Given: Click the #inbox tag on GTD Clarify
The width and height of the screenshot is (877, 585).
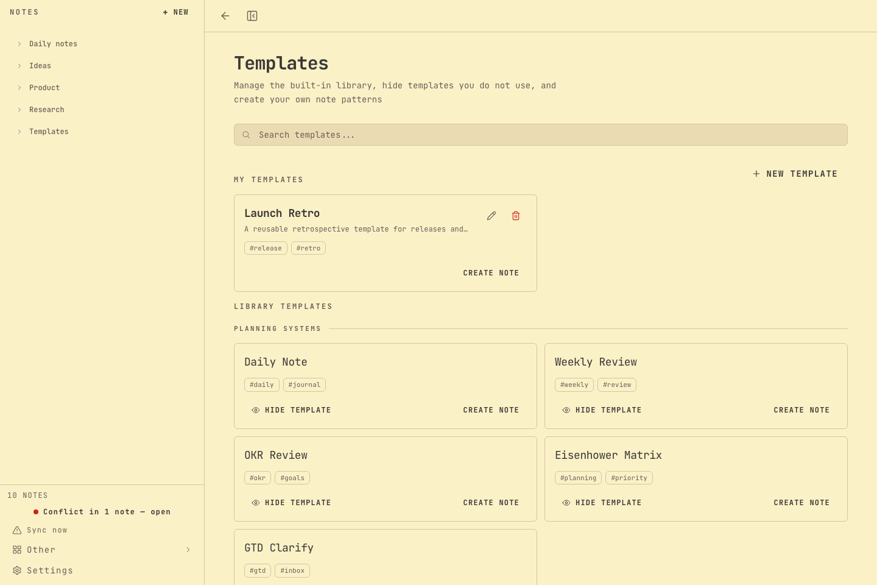Looking at the screenshot, I should click(292, 570).
